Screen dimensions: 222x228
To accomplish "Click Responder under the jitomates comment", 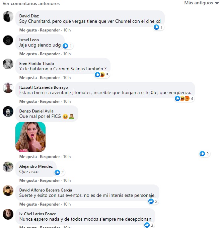I will pyautogui.click(x=50, y=101).
